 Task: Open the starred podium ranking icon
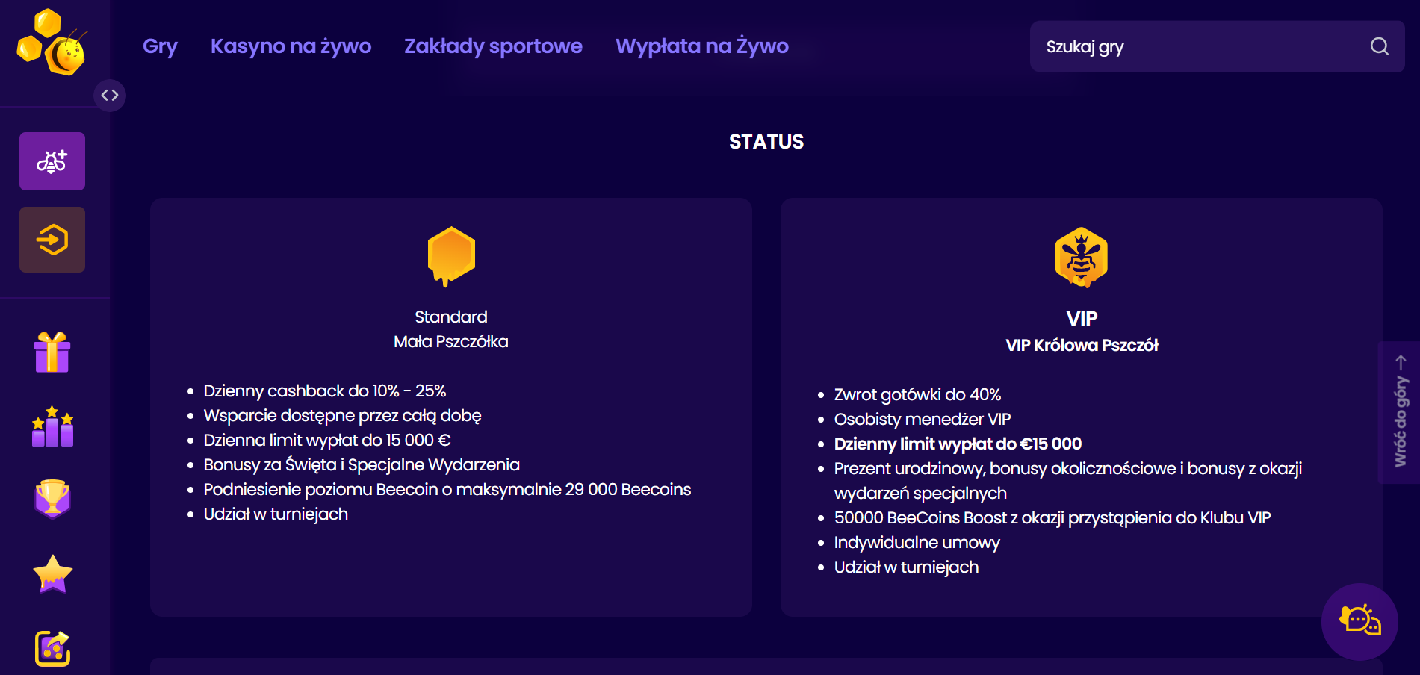52,427
